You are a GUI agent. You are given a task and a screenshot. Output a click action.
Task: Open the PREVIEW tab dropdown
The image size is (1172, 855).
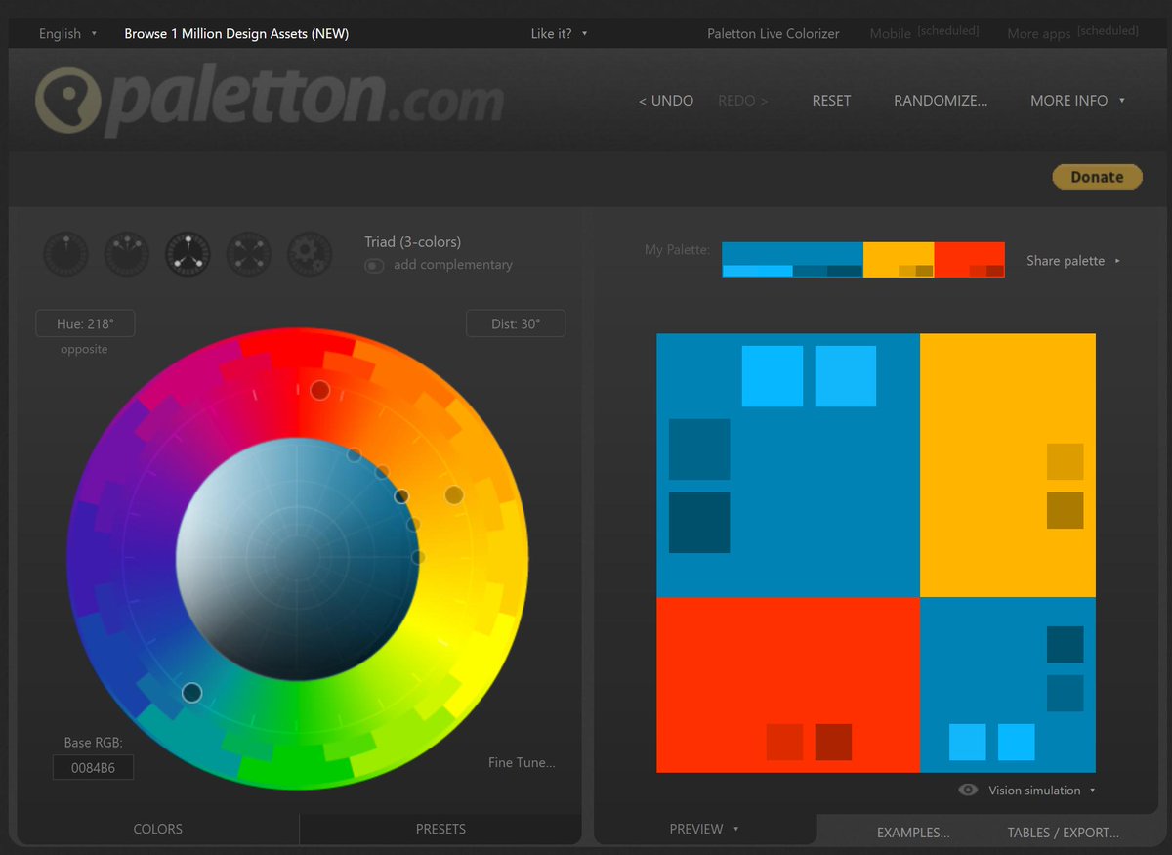click(x=704, y=829)
